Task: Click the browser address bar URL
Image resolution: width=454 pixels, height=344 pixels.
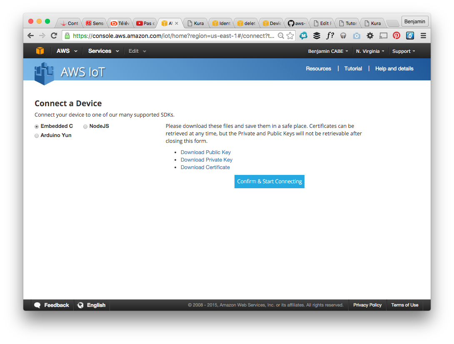Action: pyautogui.click(x=173, y=36)
